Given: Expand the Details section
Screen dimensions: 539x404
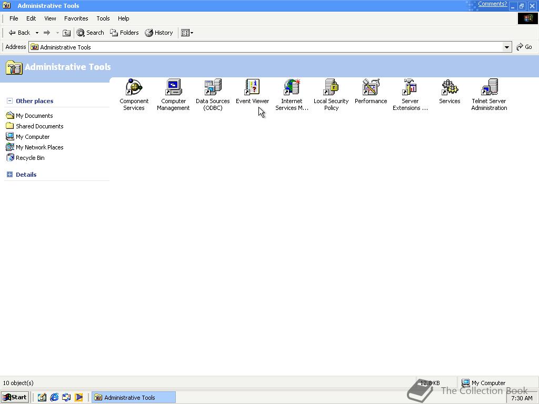Looking at the screenshot, I should point(9,175).
